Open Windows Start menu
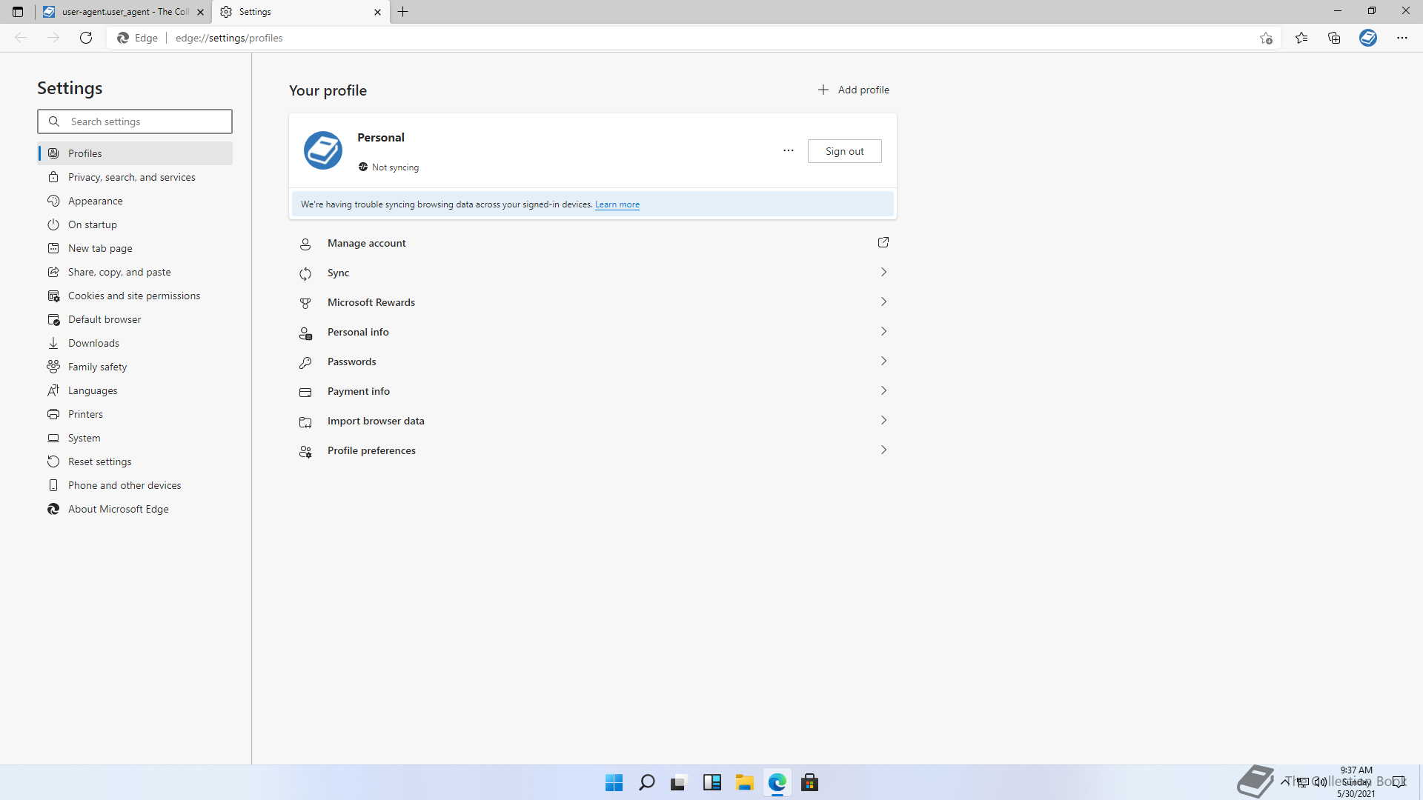This screenshot has height=800, width=1423. tap(614, 782)
